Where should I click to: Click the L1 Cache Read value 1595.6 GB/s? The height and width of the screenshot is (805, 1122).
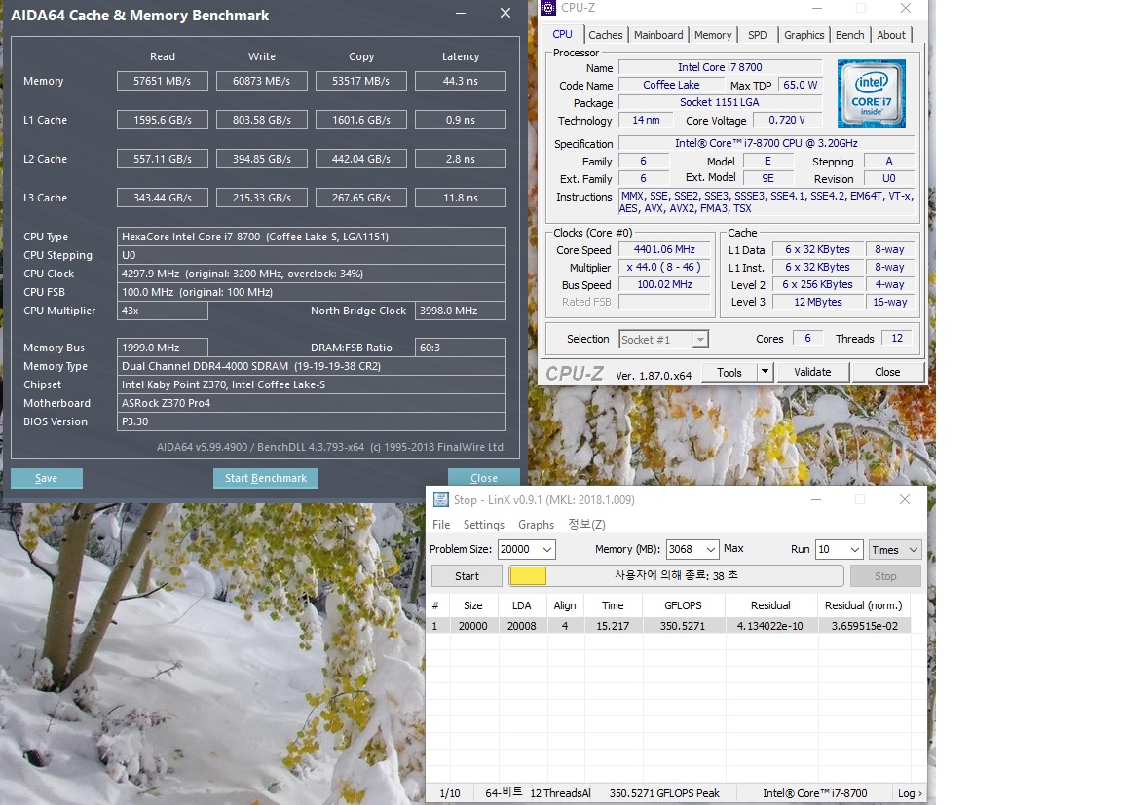coord(163,120)
